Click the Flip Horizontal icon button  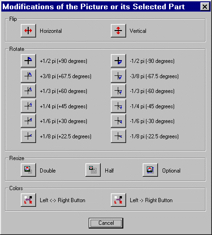(x=28, y=31)
